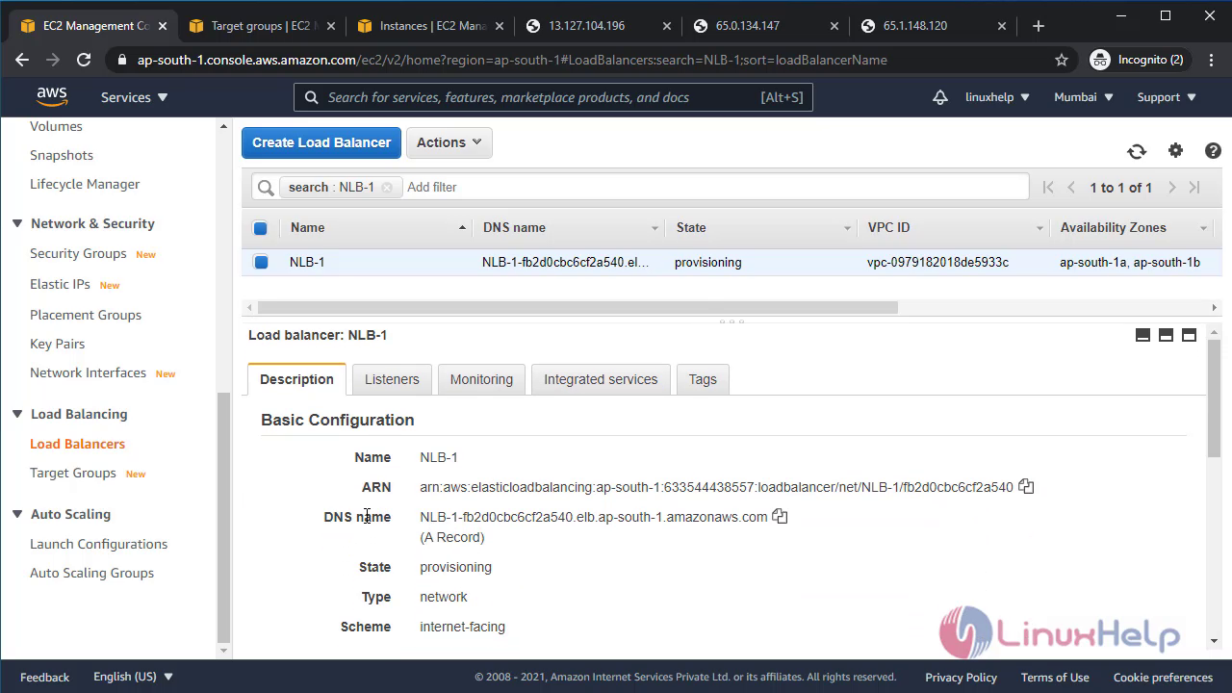Click the search magnifier in filter bar
The height and width of the screenshot is (693, 1232).
(266, 187)
